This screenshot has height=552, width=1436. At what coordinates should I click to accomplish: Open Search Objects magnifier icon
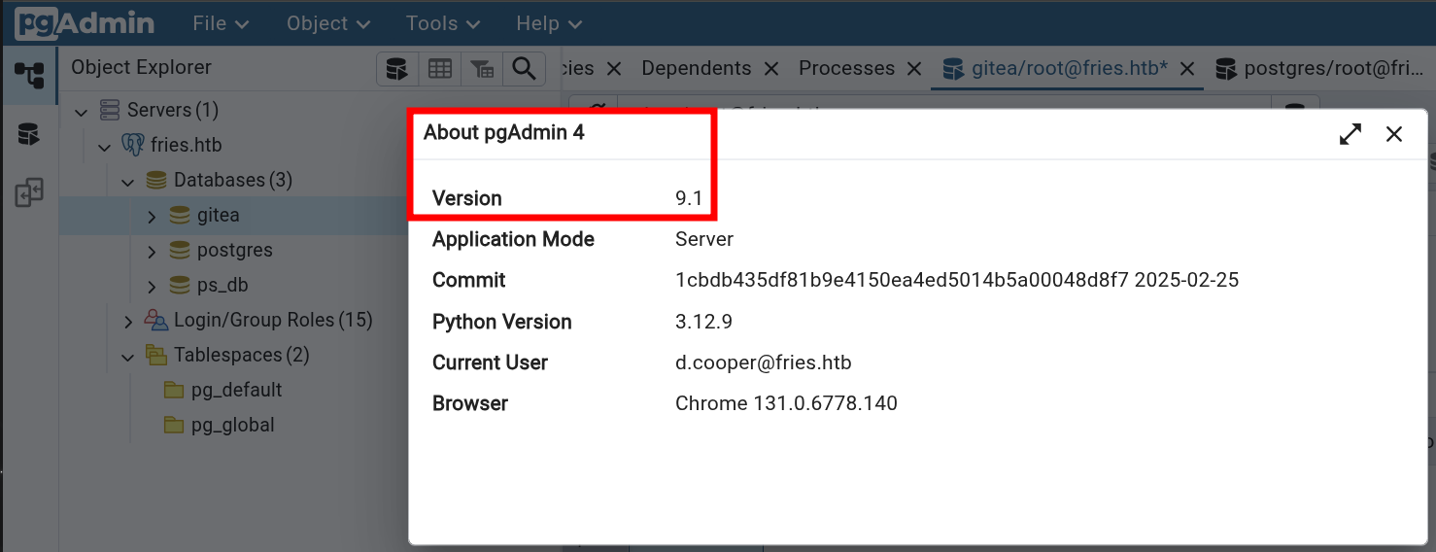[x=524, y=68]
